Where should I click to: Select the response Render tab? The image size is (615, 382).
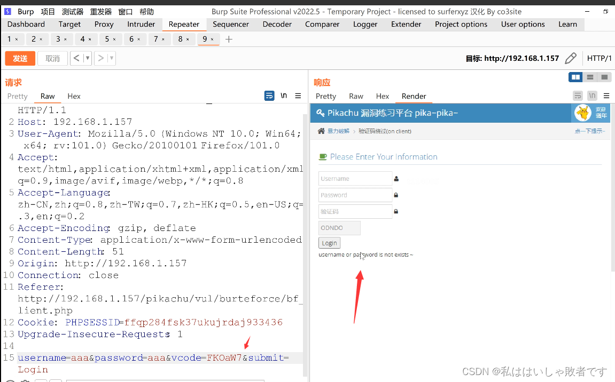(x=414, y=97)
